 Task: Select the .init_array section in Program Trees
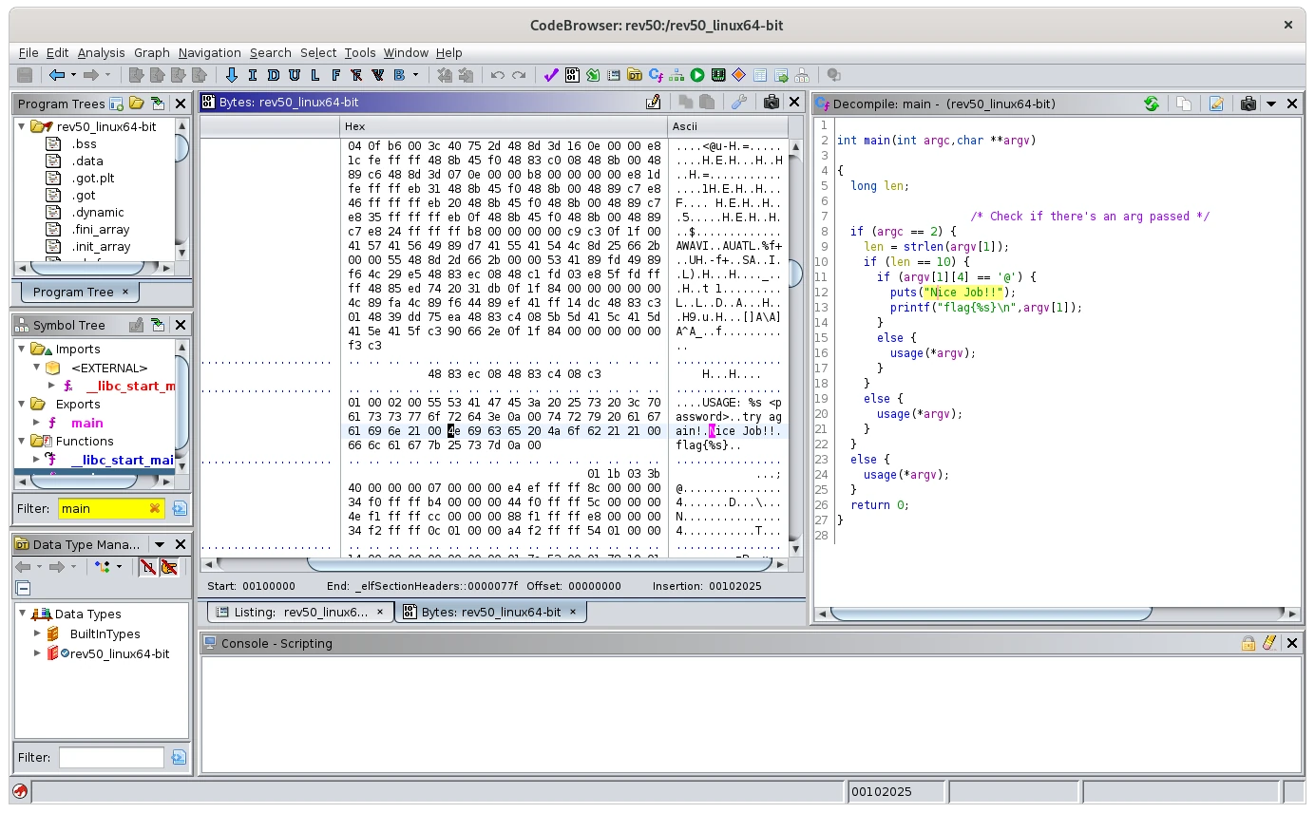pyautogui.click(x=101, y=247)
